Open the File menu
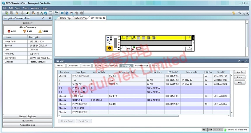Screen dimensions: 251x133 click(x=5, y=8)
